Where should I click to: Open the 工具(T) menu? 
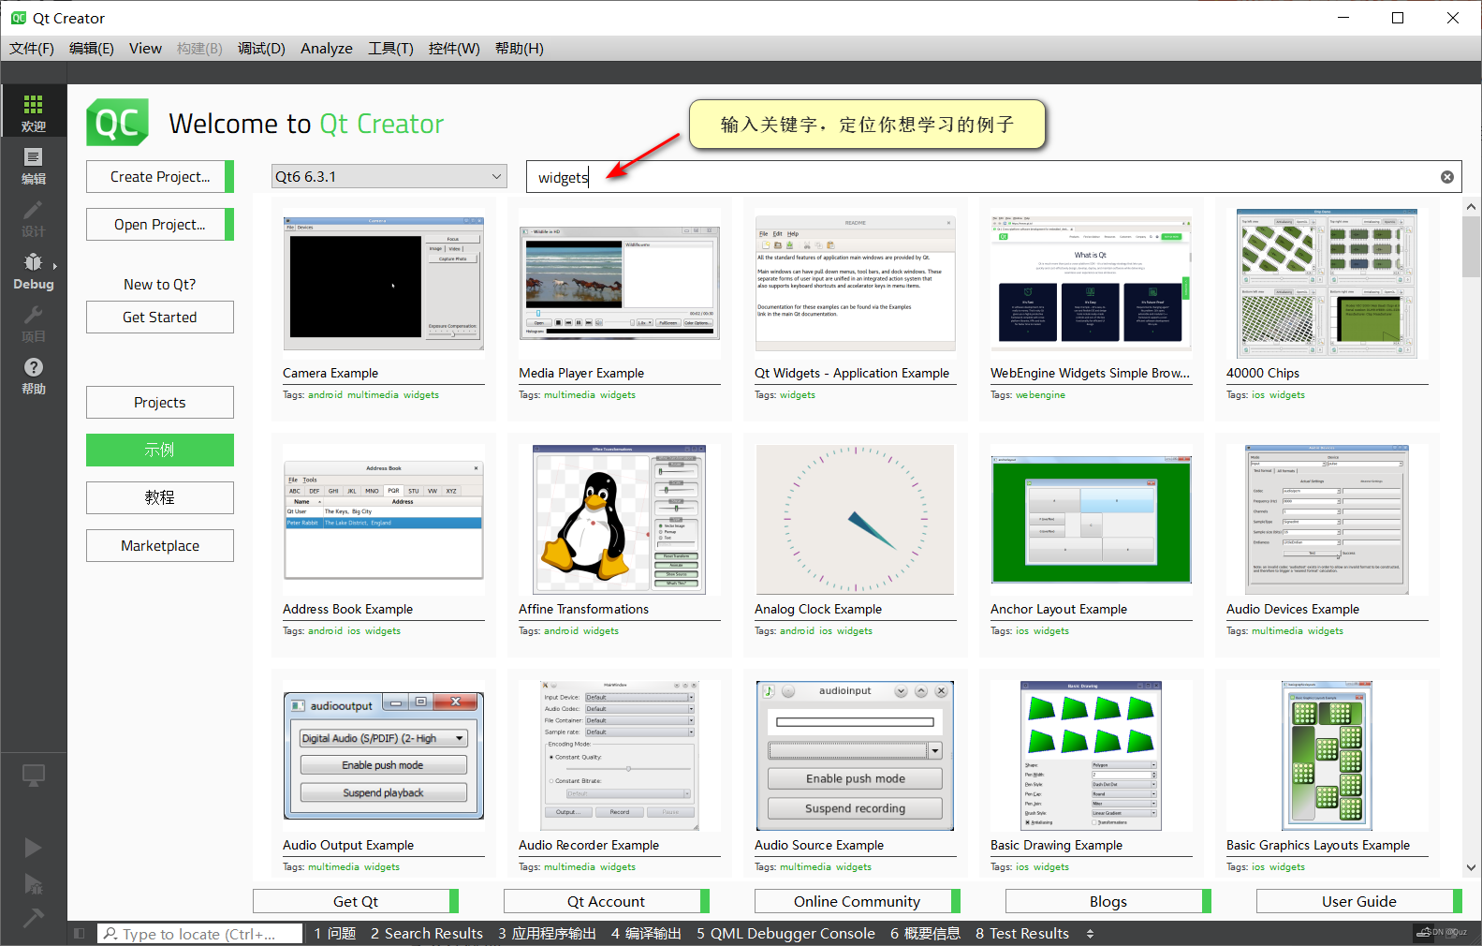390,49
